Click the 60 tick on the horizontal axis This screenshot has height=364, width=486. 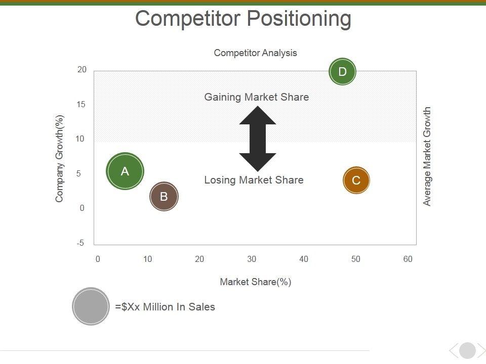pos(408,259)
